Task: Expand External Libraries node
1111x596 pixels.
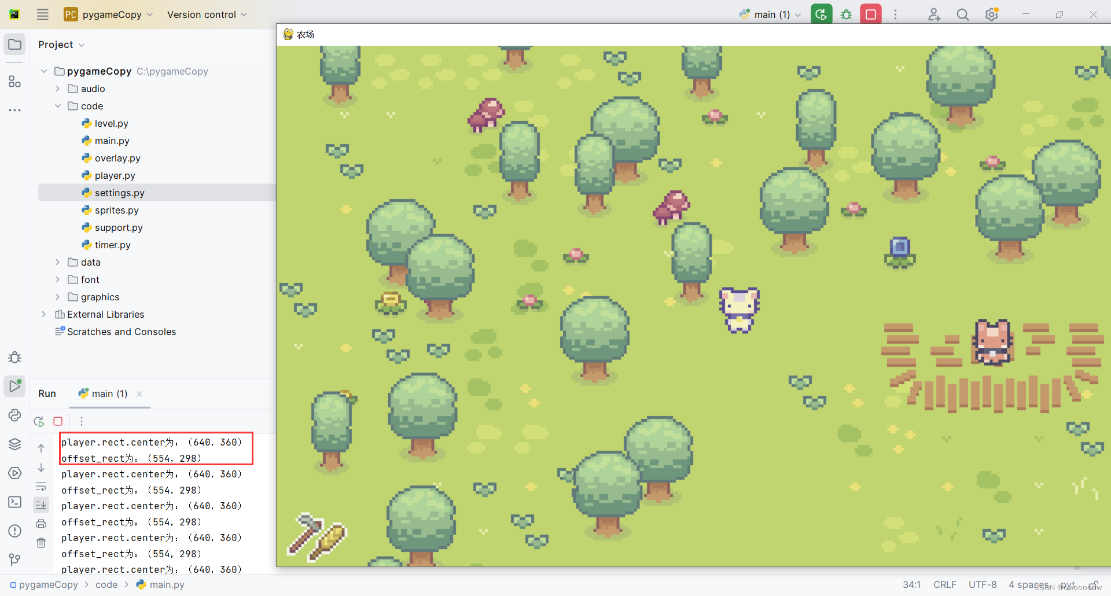Action: click(x=44, y=314)
